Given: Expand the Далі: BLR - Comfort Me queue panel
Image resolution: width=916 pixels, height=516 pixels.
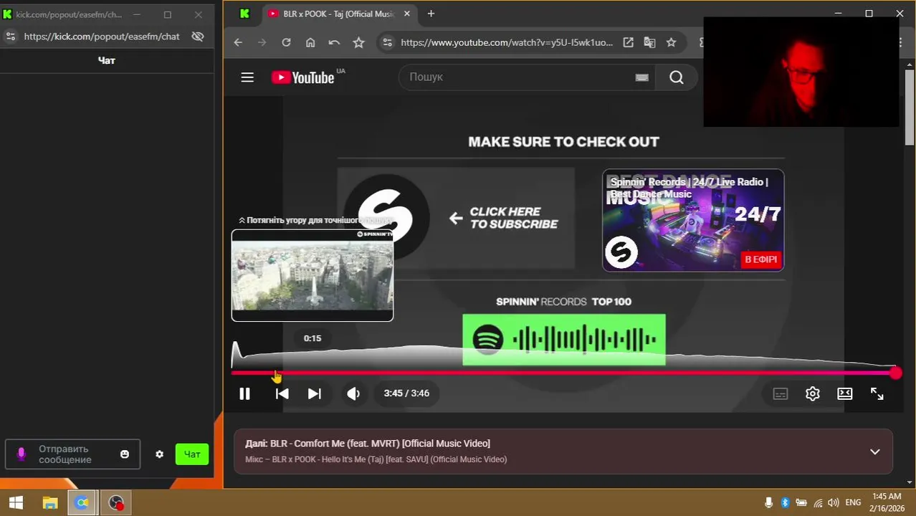Looking at the screenshot, I should point(874,451).
